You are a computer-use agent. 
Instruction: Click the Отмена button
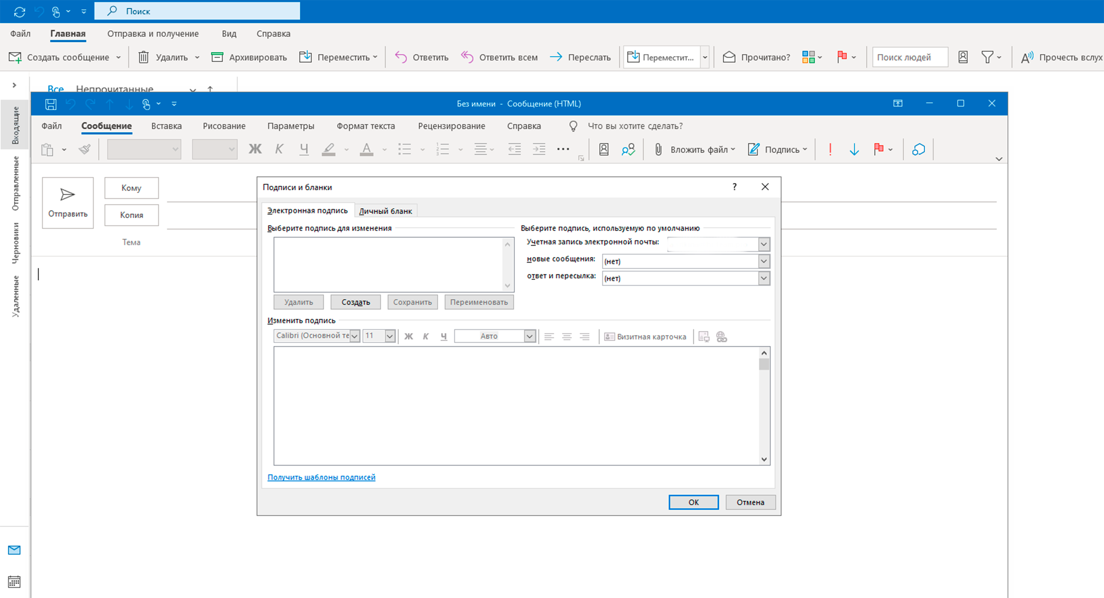(x=751, y=502)
